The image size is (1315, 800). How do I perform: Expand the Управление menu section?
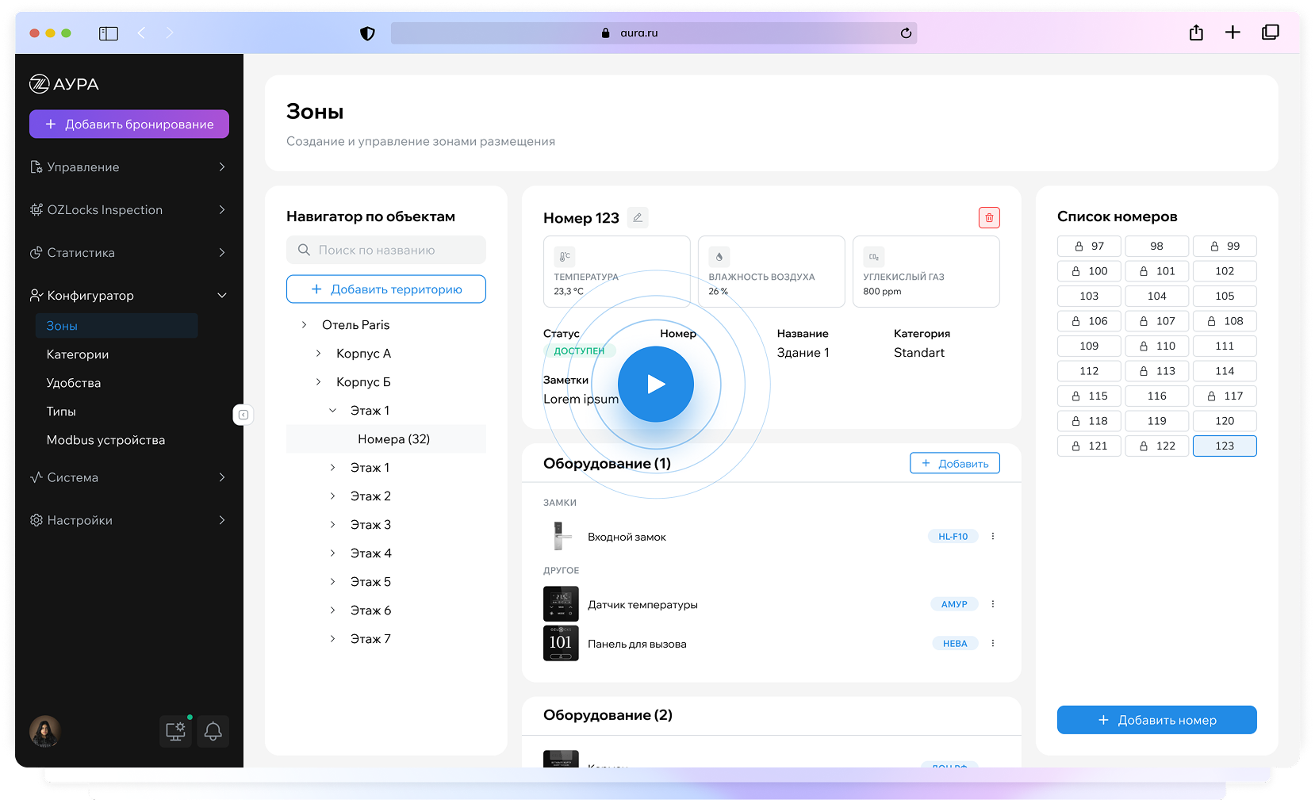coord(128,167)
